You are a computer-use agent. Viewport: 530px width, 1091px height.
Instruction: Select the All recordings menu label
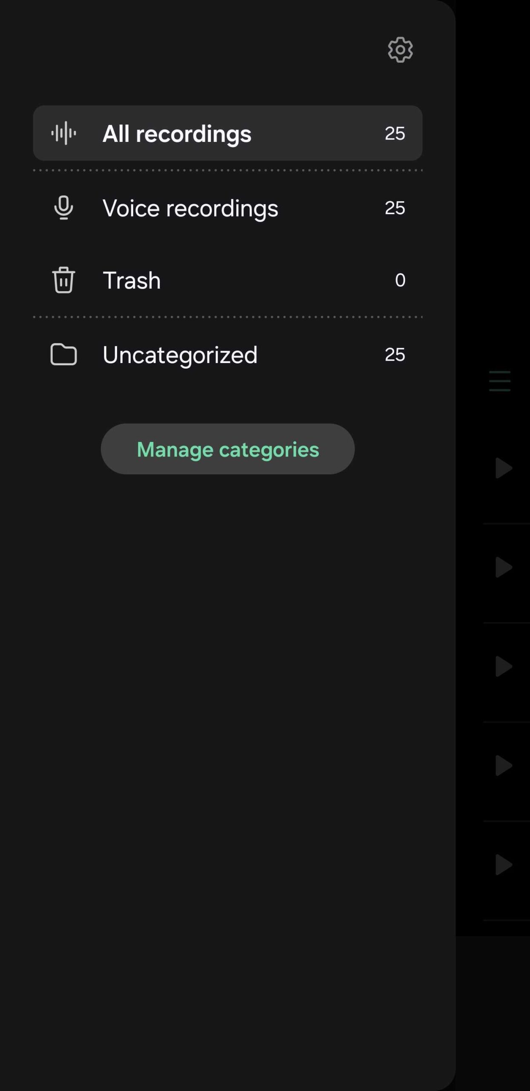point(177,134)
